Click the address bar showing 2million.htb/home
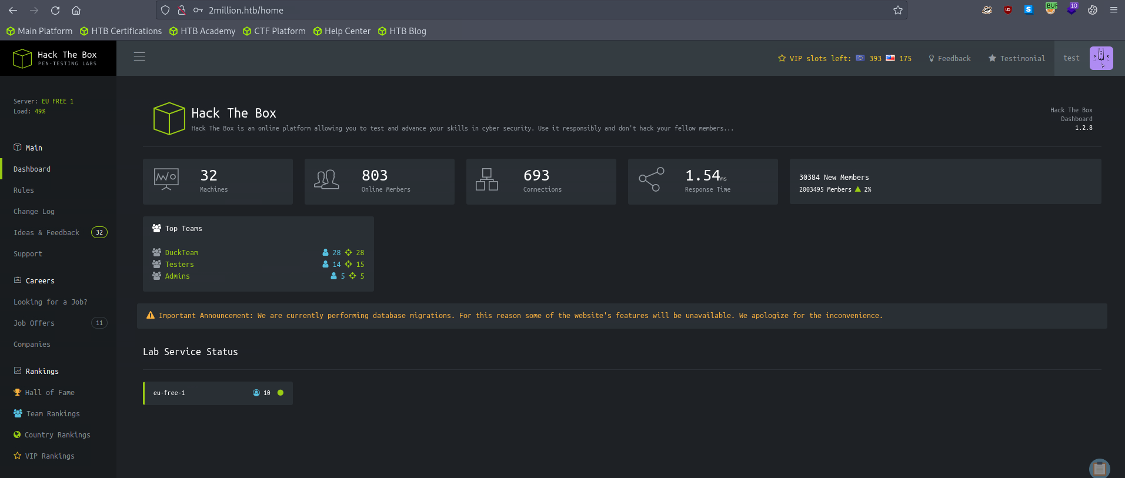This screenshot has height=478, width=1125. [531, 10]
